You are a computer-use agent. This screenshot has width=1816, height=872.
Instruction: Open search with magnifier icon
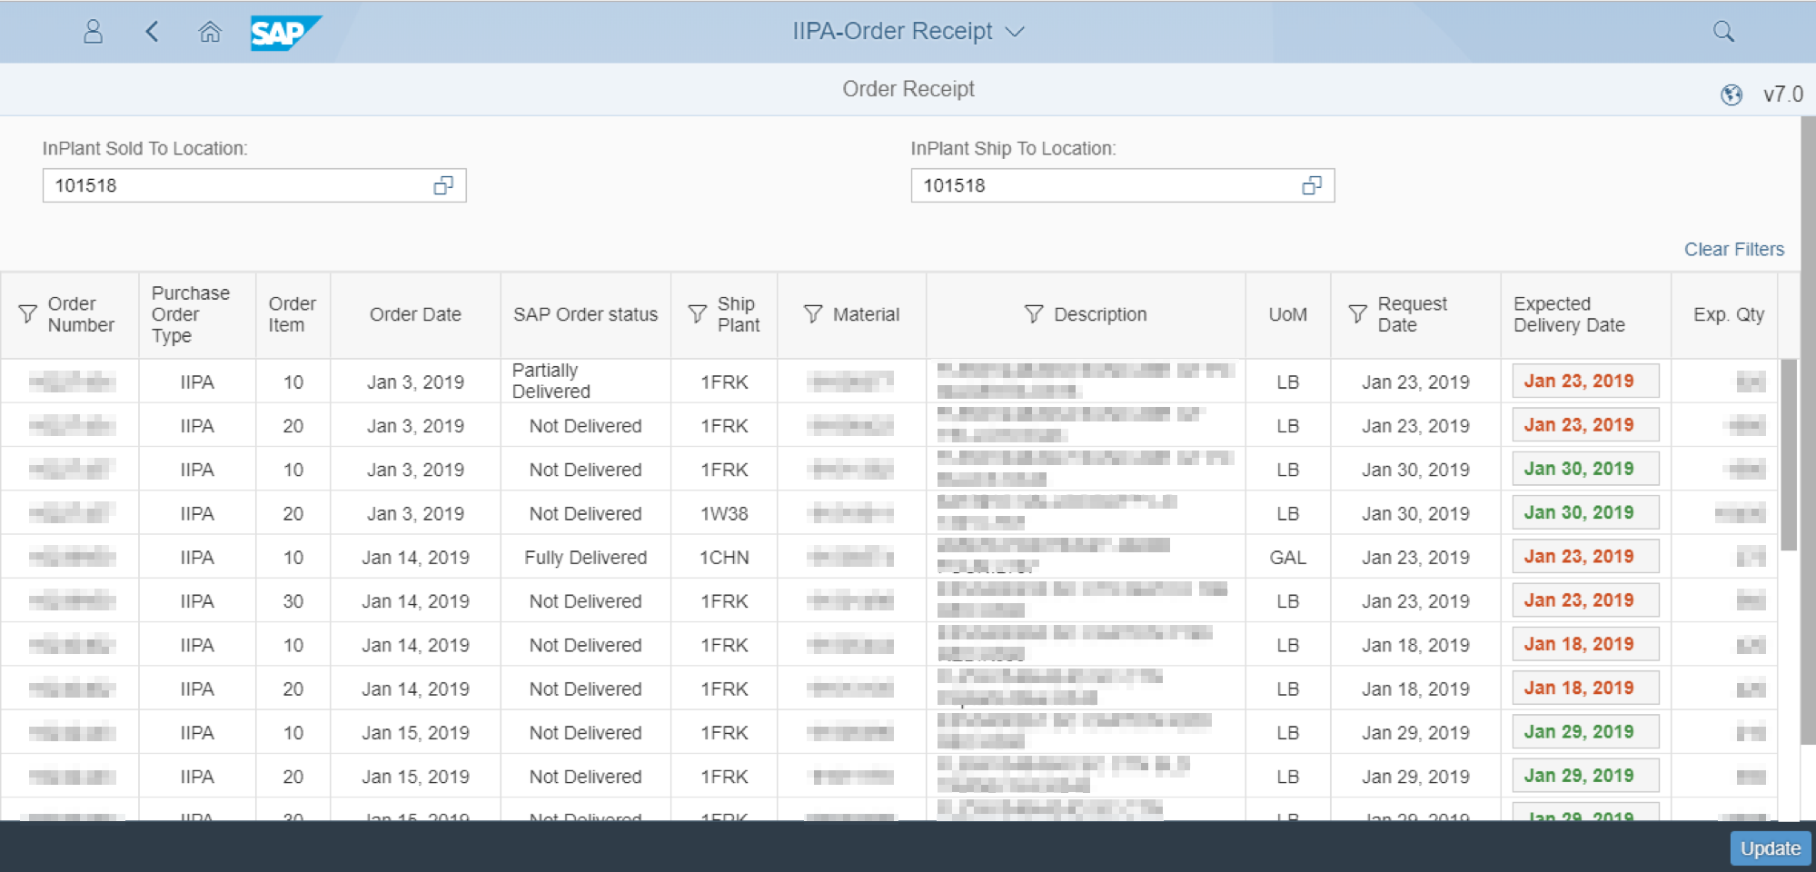click(x=1723, y=32)
